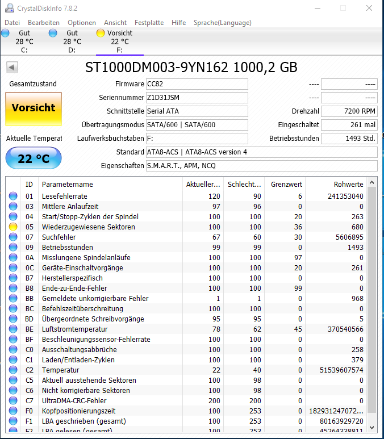Click the Laufwerksbuchstaben field F:
This screenshot has height=439, width=384.
point(197,139)
